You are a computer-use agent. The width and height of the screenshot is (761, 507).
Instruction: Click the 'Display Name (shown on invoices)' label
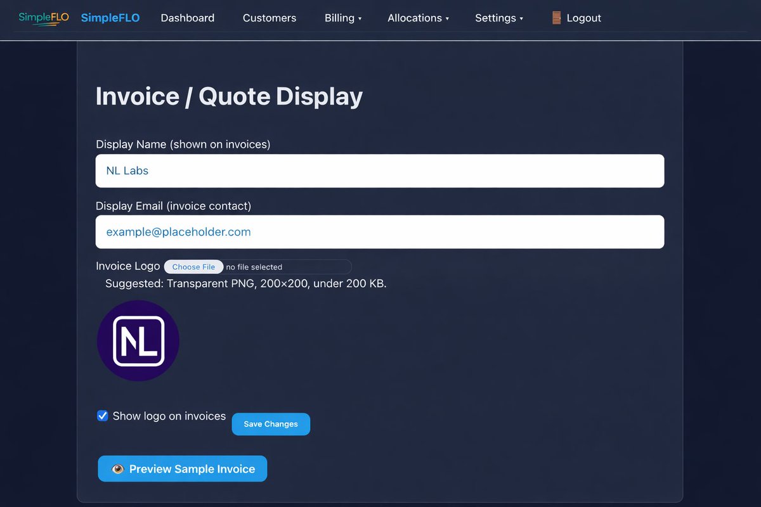(x=183, y=144)
